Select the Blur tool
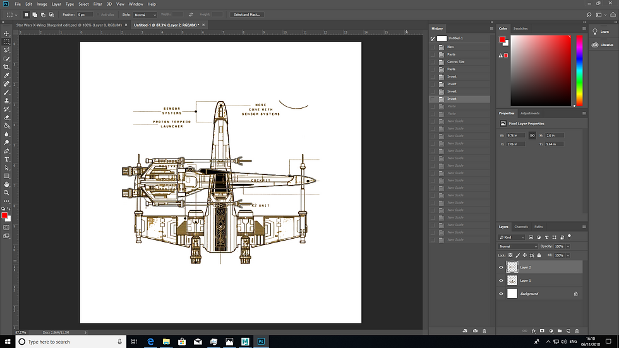This screenshot has width=619, height=348. [x=6, y=134]
